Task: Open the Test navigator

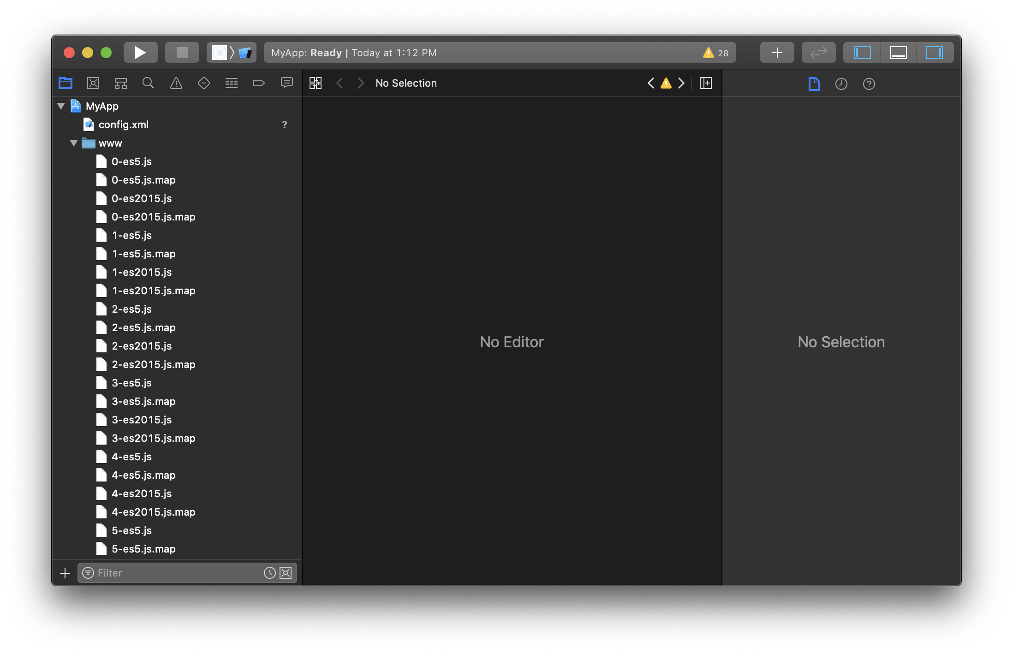Action: pos(204,83)
